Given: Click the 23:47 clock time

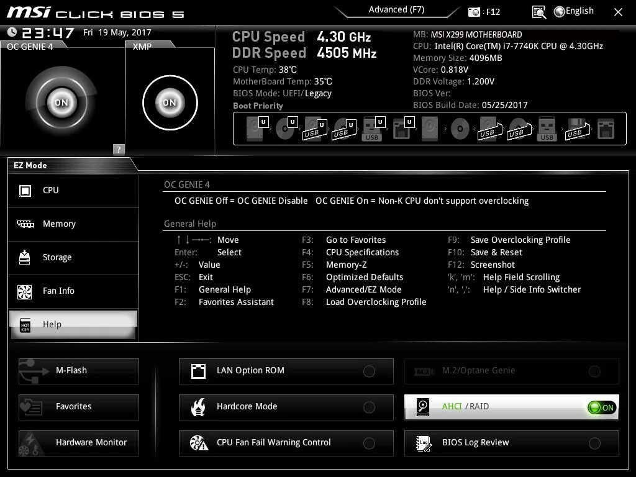Looking at the screenshot, I should coord(48,32).
